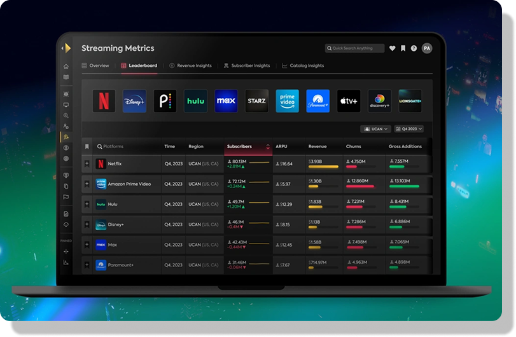The height and width of the screenshot is (337, 516).
Task: Click the ARPU column header
Action: [281, 147]
